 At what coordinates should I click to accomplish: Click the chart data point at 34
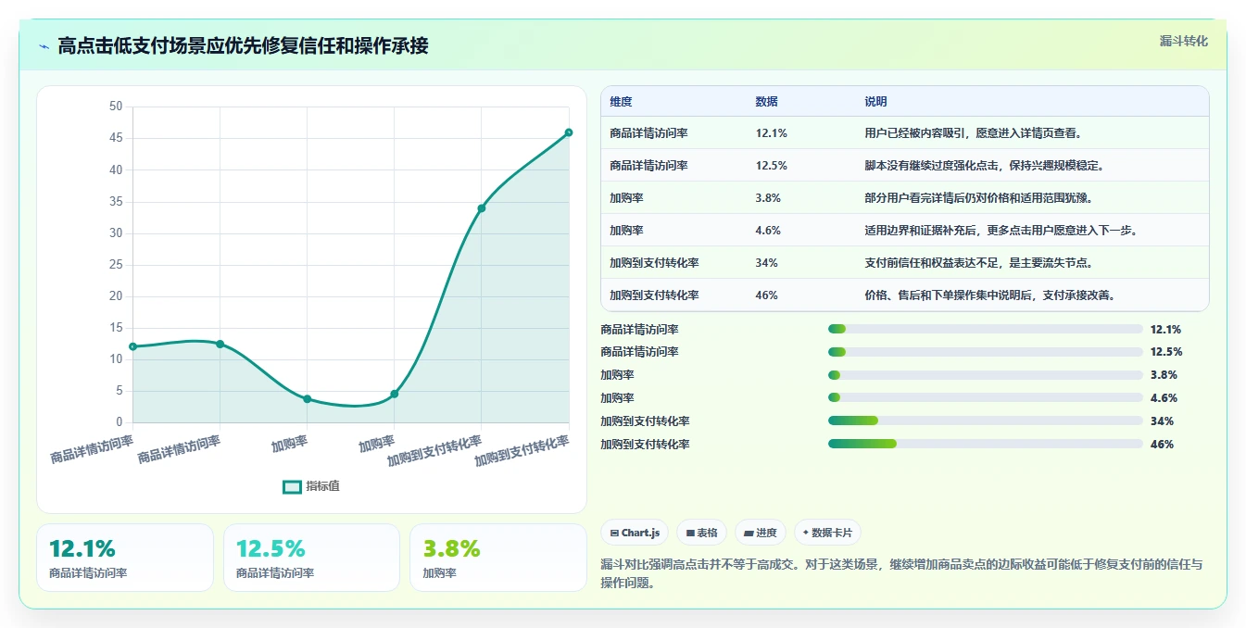click(482, 208)
